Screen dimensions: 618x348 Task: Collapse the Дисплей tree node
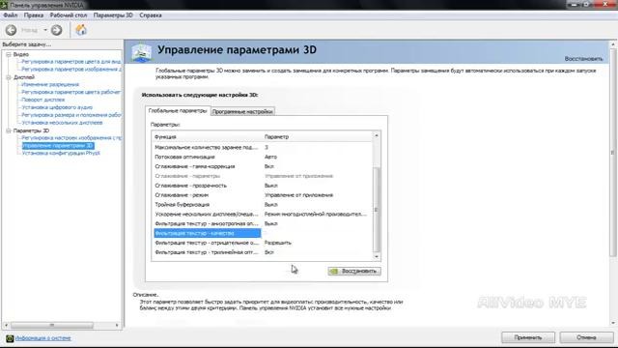coord(9,77)
